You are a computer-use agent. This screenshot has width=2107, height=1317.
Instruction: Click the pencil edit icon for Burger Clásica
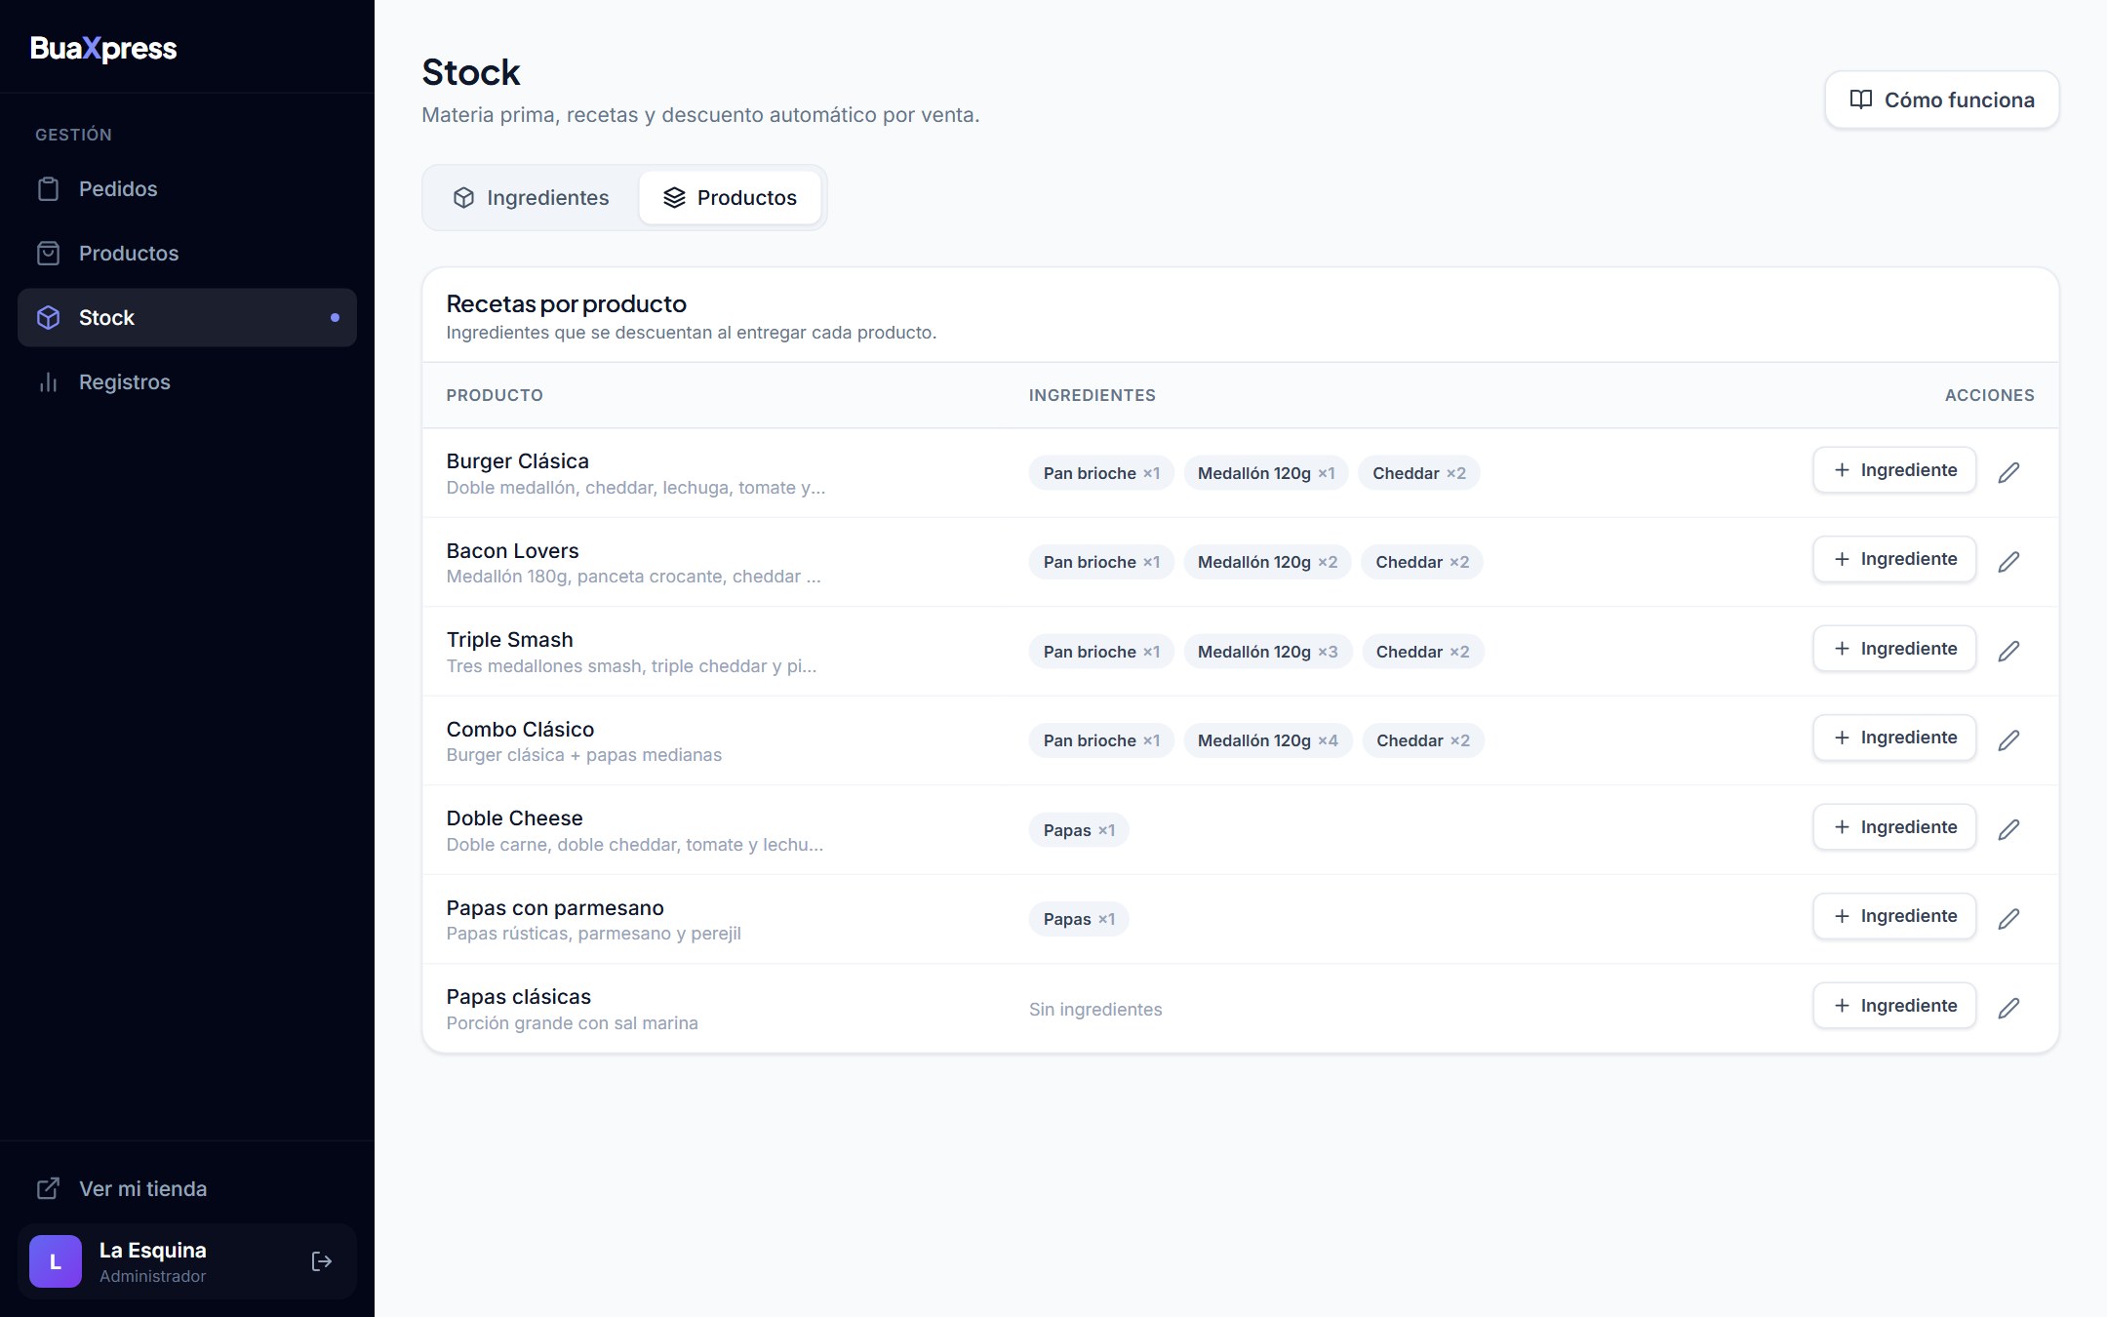[x=2008, y=472]
